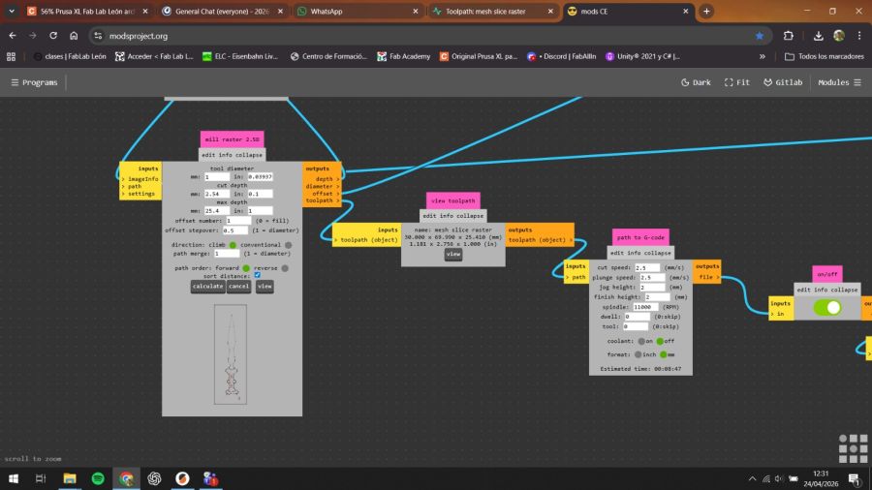Open the Chrome three-dot menu

point(859,36)
